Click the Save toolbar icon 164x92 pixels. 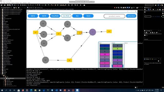click(8, 5)
